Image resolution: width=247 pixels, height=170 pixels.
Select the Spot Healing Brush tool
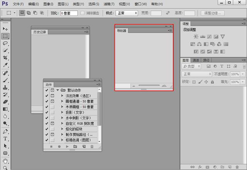point(5,73)
